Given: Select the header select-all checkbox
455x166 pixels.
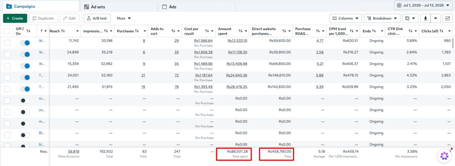Looking at the screenshot, I should pos(7,31).
